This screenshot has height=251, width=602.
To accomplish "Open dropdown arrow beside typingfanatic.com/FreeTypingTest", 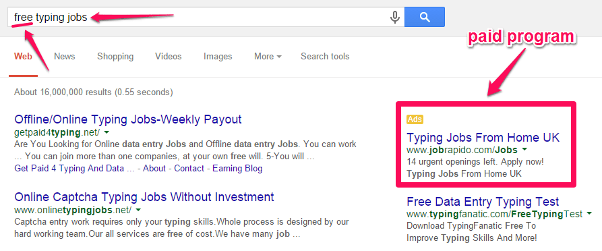I will (589, 214).
